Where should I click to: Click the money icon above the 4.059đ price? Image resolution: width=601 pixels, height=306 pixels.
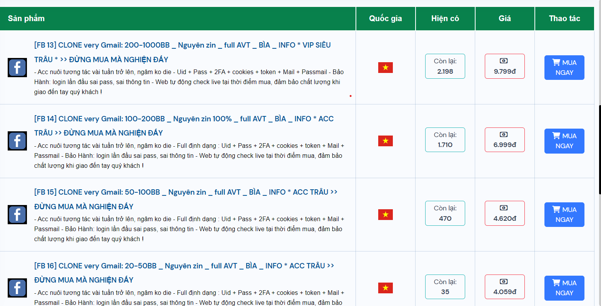tap(504, 281)
